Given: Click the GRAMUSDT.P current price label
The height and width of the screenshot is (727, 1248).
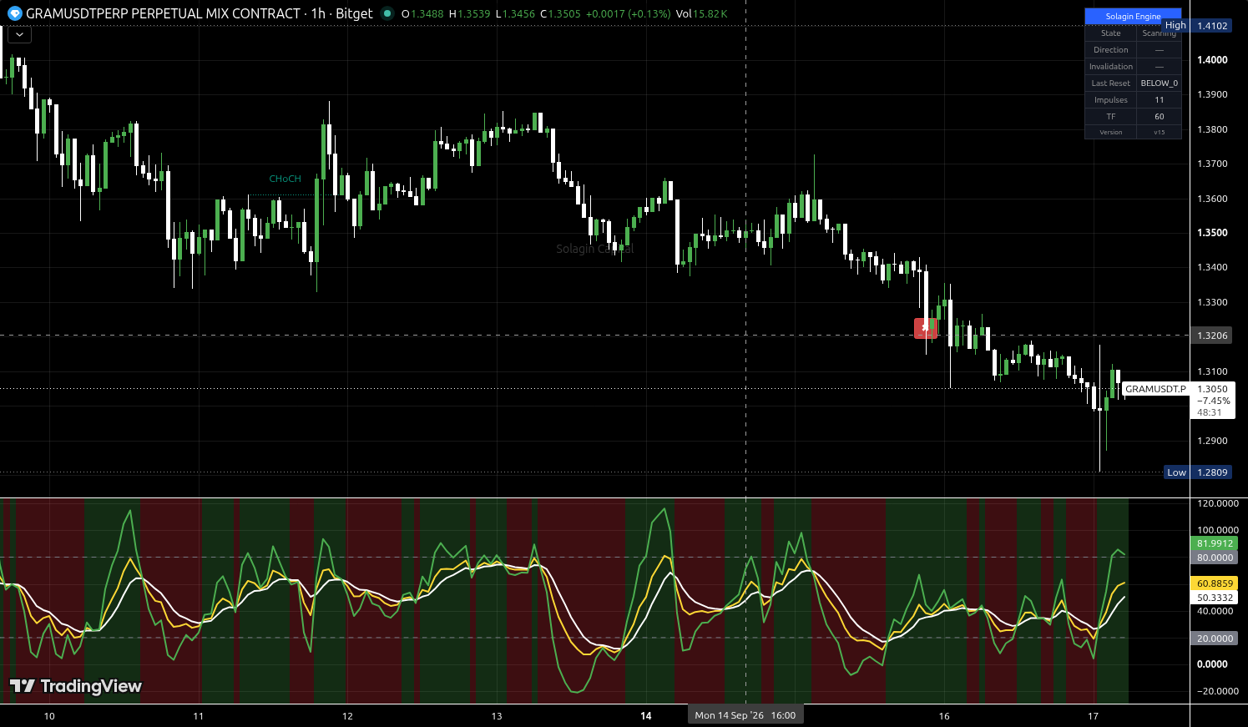Looking at the screenshot, I should pyautogui.click(x=1155, y=389).
